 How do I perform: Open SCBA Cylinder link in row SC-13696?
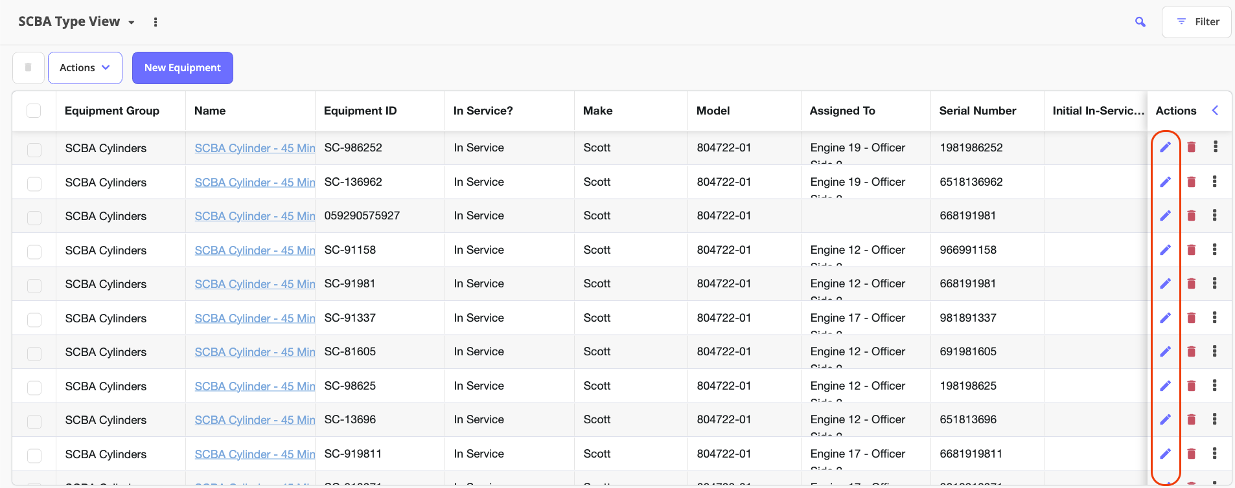coord(255,420)
